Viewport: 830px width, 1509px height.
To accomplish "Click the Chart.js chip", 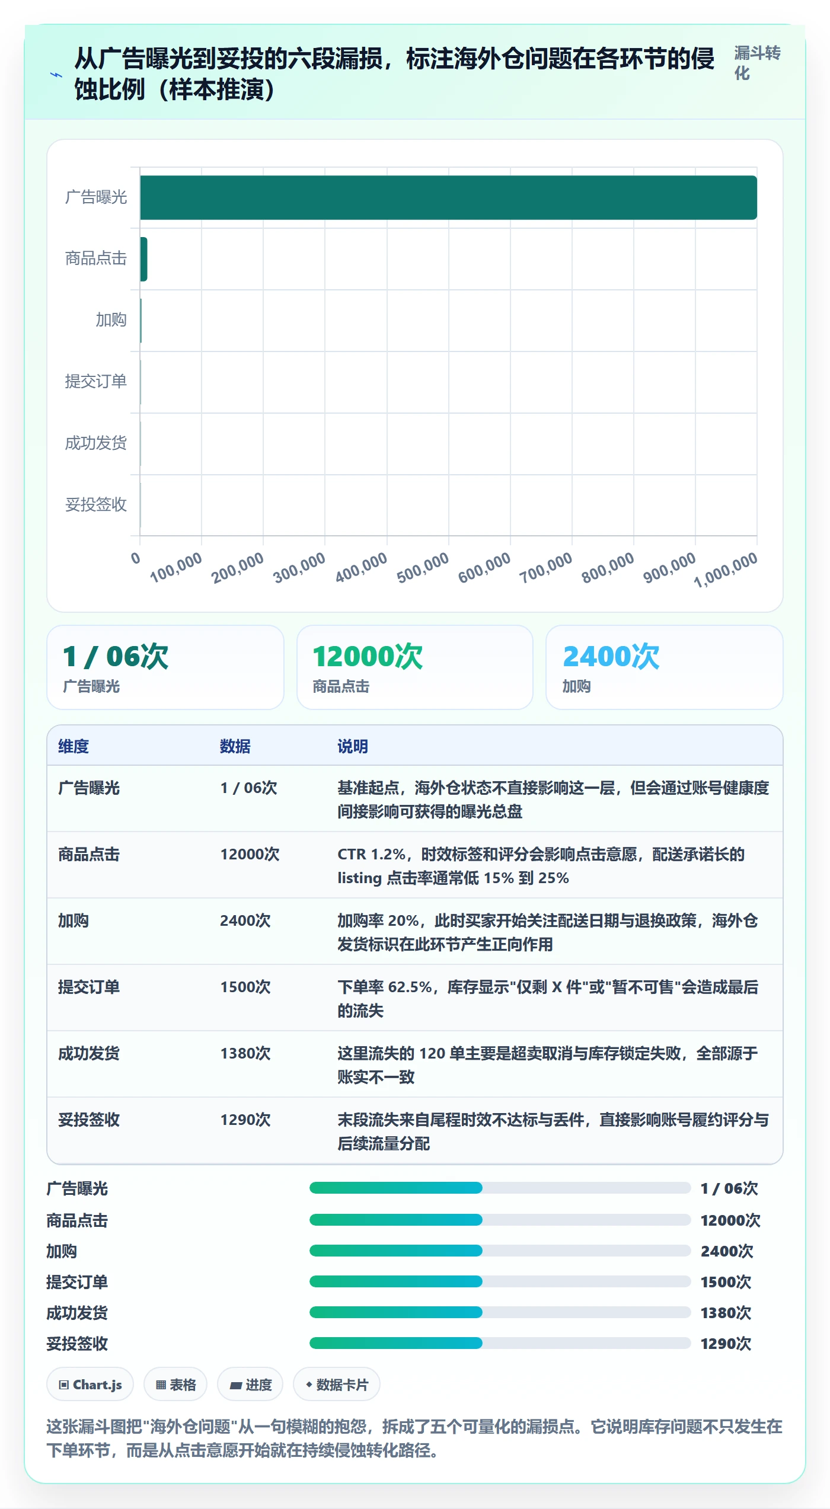I will 90,1385.
